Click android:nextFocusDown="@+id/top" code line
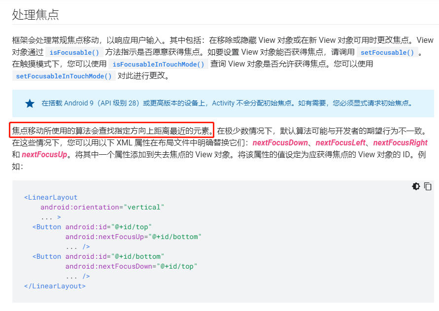 [x=132, y=266]
